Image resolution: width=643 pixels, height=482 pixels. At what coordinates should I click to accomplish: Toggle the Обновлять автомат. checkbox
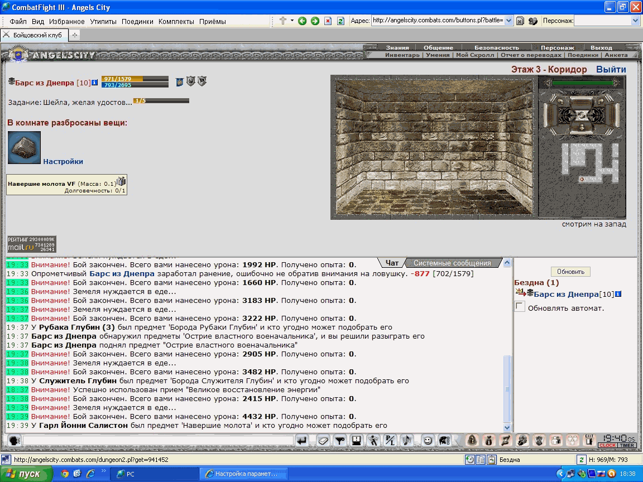[x=520, y=307]
